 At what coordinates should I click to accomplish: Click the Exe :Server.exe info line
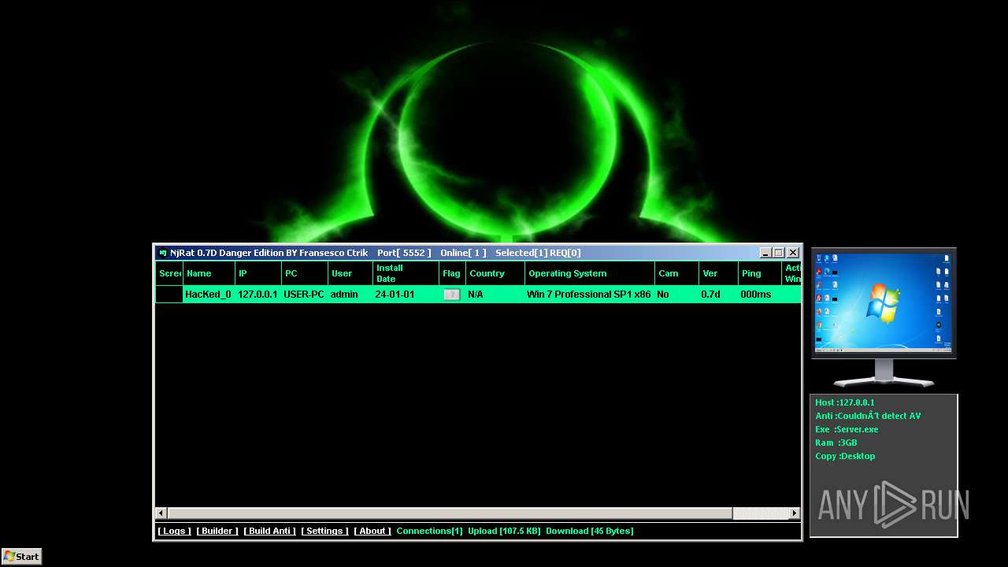(847, 429)
